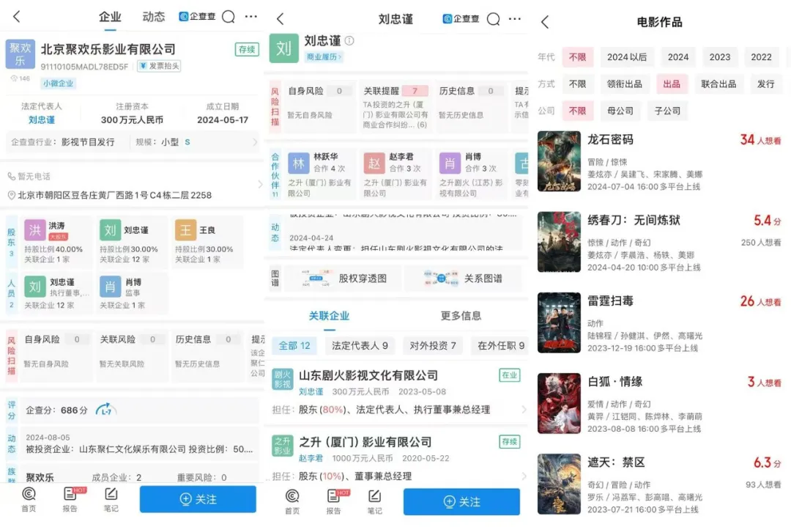Open partner 林跃华 avatar
The image size is (791, 527).
click(x=299, y=163)
